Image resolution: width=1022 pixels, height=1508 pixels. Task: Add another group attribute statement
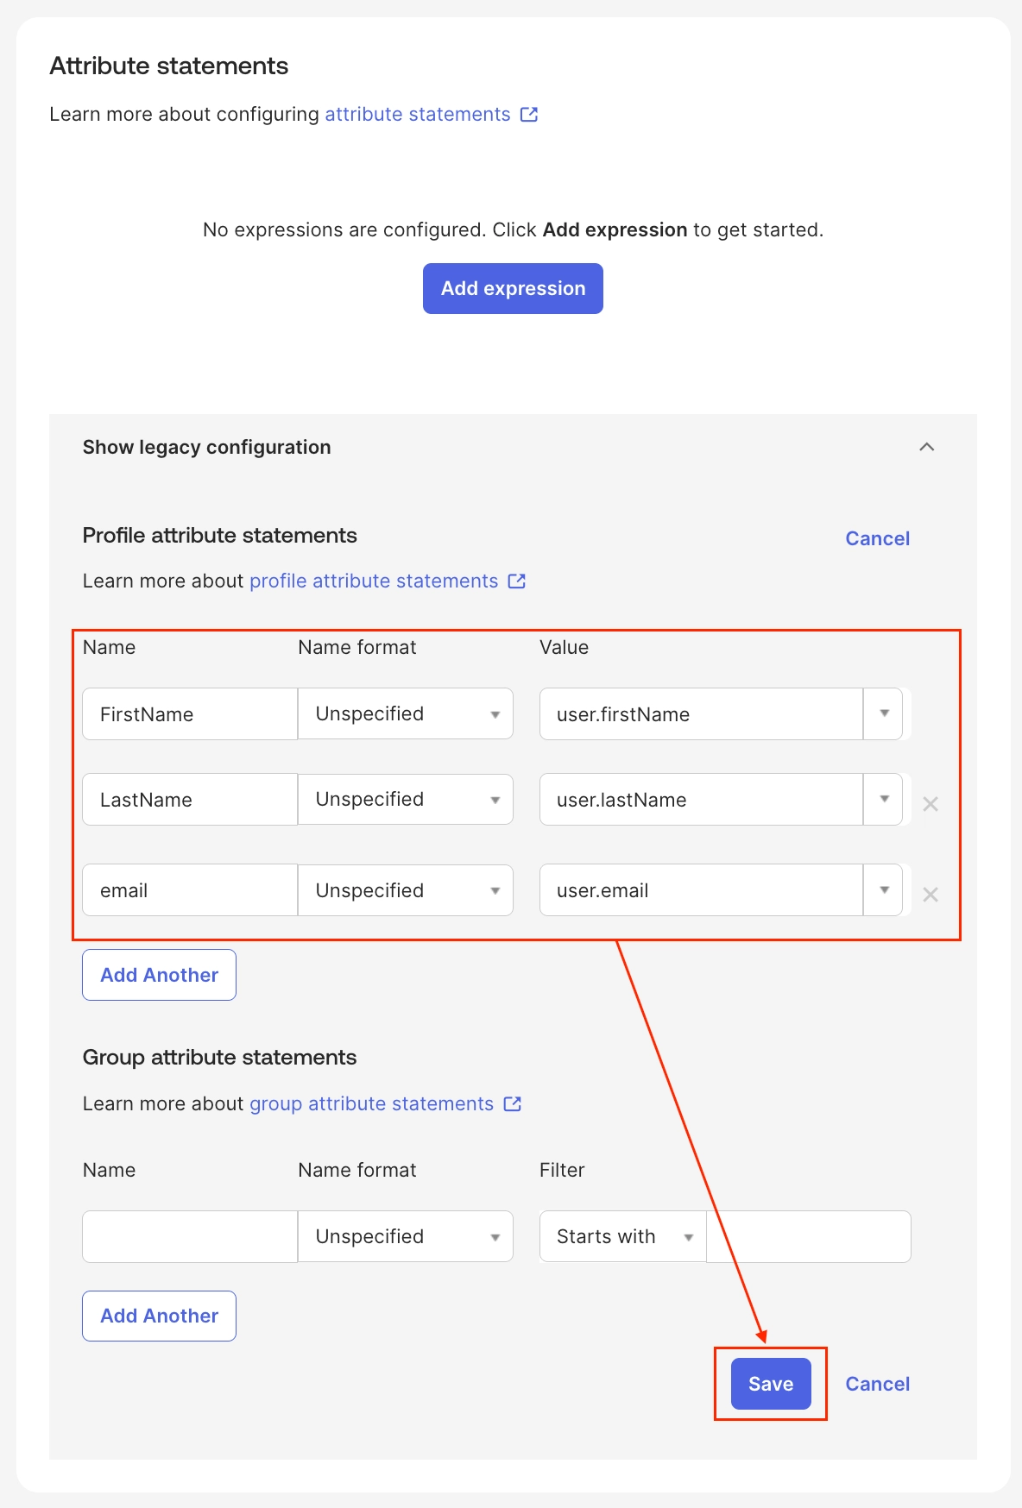coord(160,1316)
